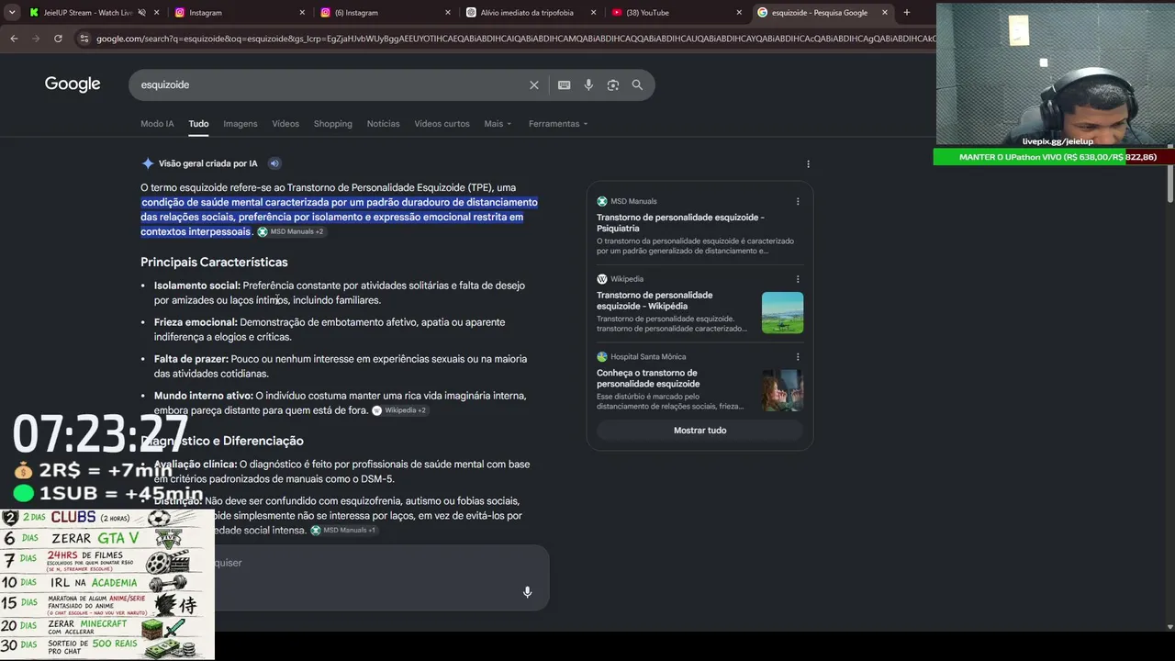View site information icon beside the URL
Image resolution: width=1175 pixels, height=661 pixels.
84,39
